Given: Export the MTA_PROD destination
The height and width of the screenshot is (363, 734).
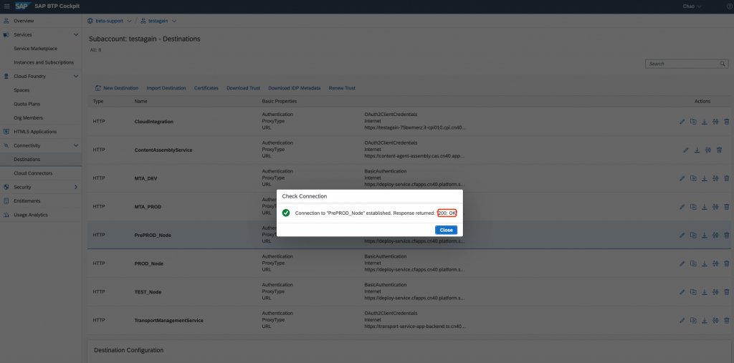Looking at the screenshot, I should [x=705, y=207].
